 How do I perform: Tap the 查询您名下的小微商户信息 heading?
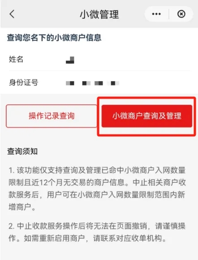coord(54,38)
